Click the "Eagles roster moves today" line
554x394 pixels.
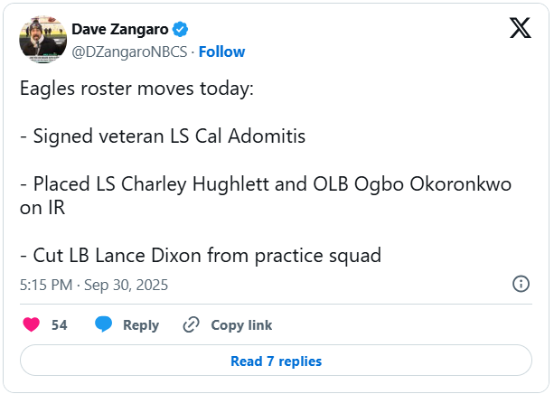(136, 89)
